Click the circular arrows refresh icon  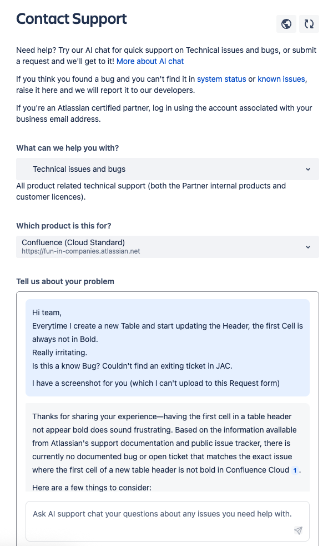pyautogui.click(x=309, y=24)
